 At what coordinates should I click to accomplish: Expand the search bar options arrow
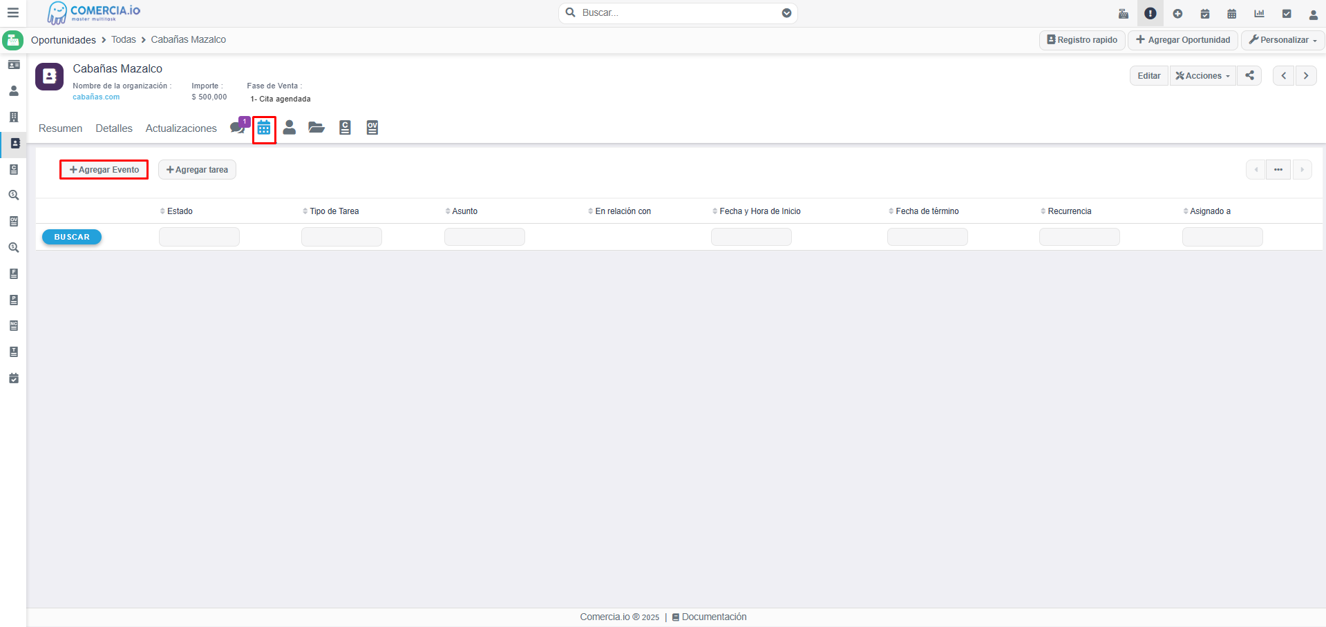786,13
